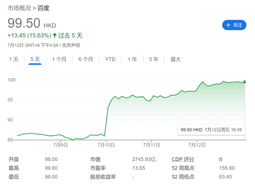The width and height of the screenshot is (255, 184).
Task: Click the large 99.50 price
Action: click(24, 23)
